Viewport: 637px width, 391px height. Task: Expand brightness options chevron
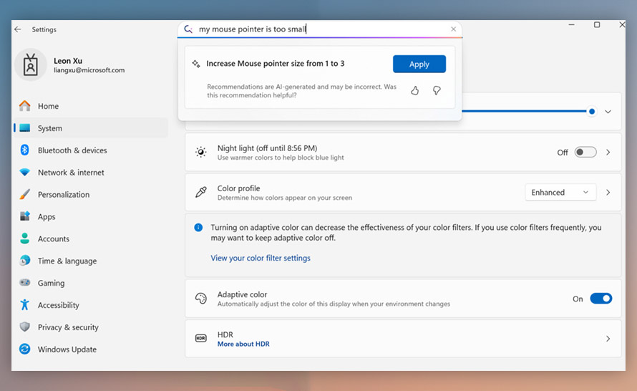click(x=608, y=112)
